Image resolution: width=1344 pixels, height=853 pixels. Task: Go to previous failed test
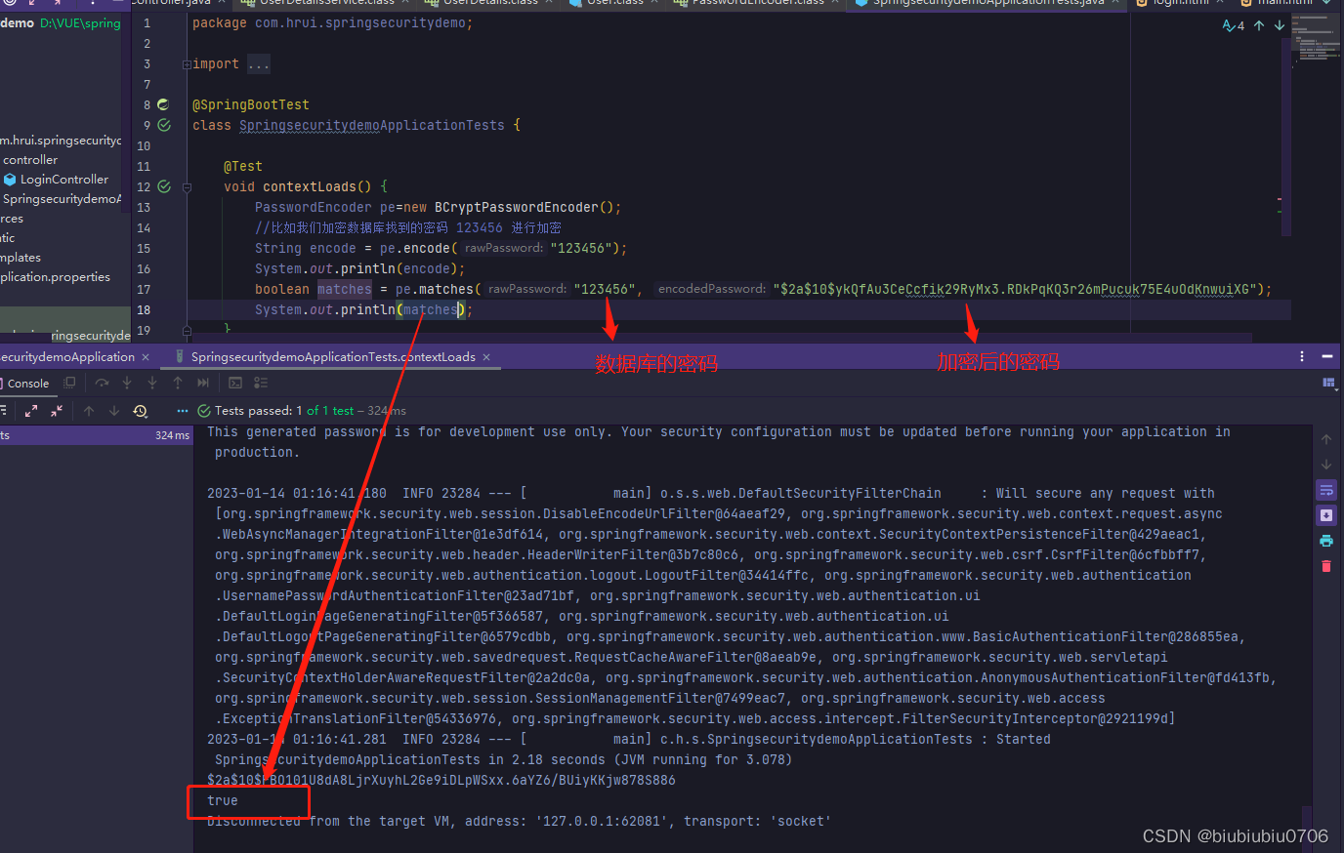click(89, 411)
